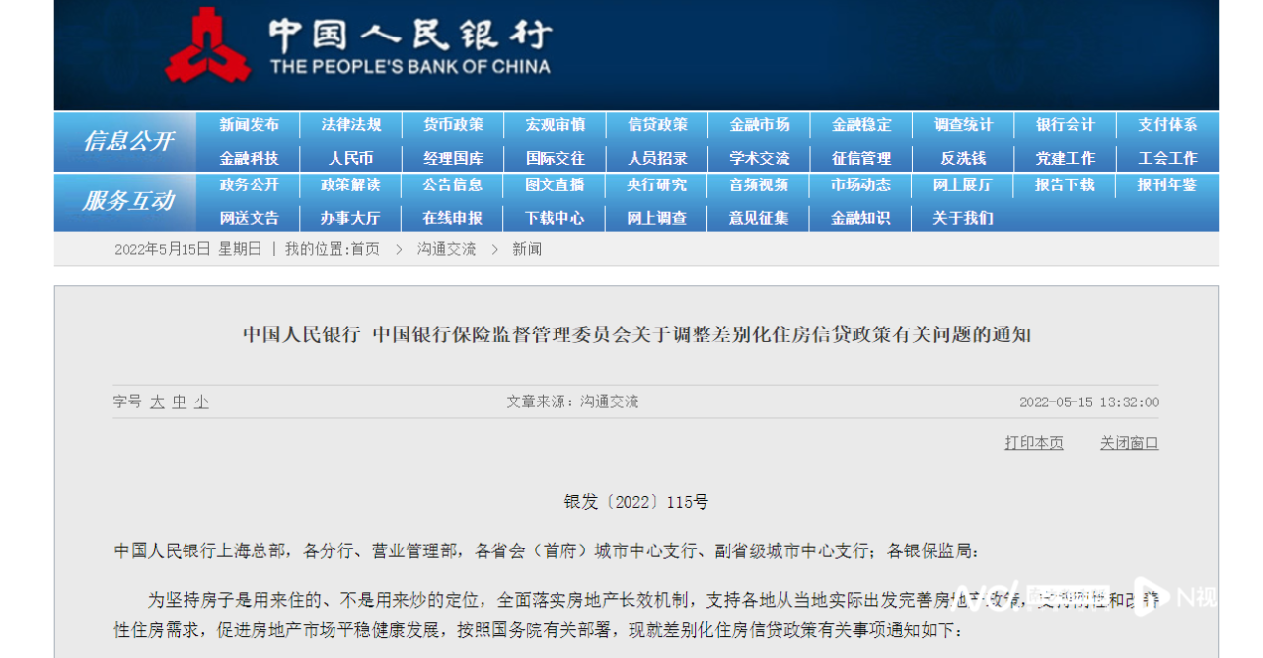Go to 党建工作 page
The image size is (1263, 658).
pos(1065,158)
